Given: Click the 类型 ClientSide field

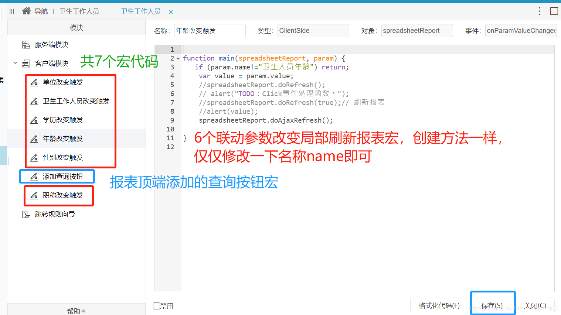Looking at the screenshot, I should [313, 31].
